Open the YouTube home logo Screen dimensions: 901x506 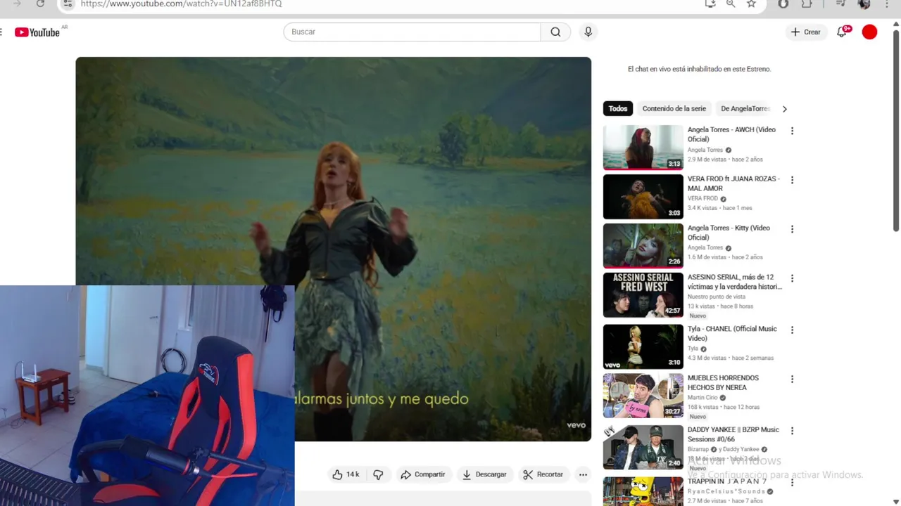[x=37, y=32]
